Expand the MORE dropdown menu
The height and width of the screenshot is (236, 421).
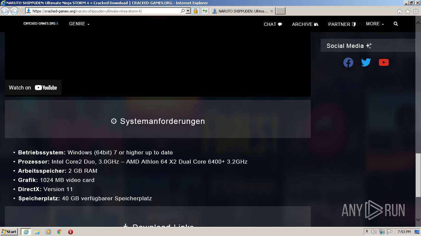375,24
